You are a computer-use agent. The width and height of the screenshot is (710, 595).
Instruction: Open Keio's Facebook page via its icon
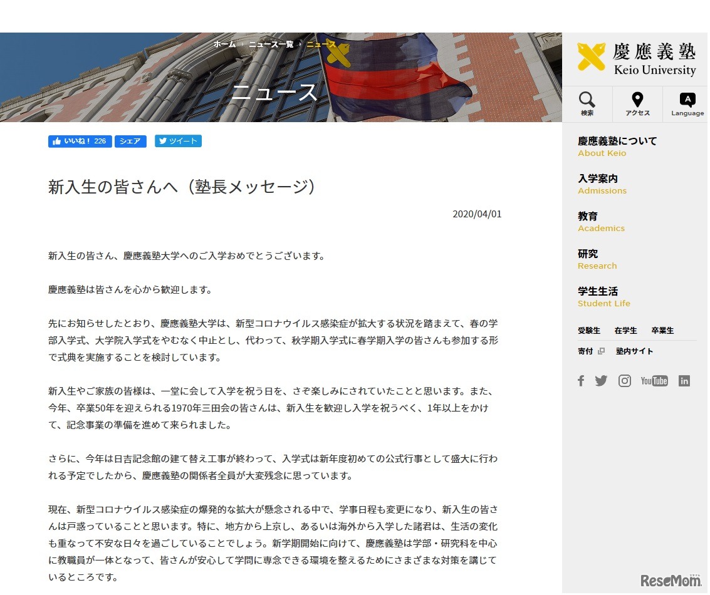click(x=581, y=380)
